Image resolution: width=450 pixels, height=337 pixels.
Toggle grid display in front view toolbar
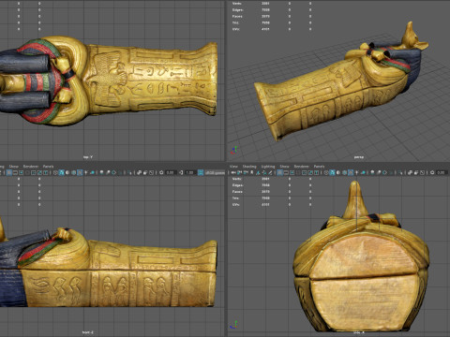pyautogui.click(x=9, y=172)
